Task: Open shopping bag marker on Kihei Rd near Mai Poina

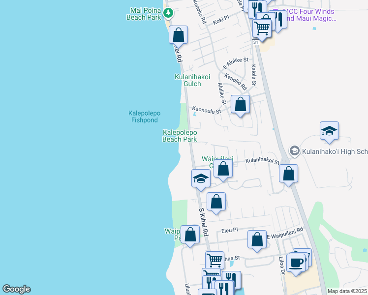Action: 179,35
